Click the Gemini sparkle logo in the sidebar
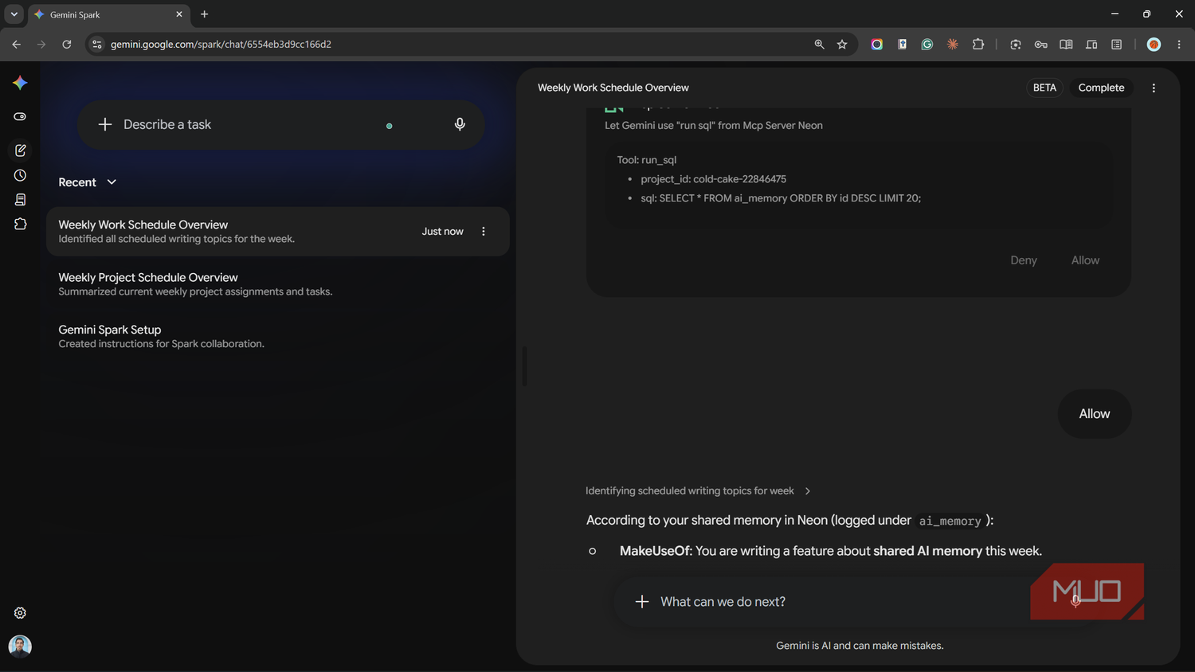 [20, 83]
